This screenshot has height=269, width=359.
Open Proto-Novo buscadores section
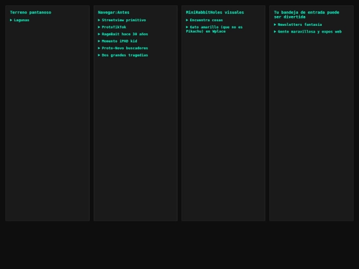pos(123,48)
